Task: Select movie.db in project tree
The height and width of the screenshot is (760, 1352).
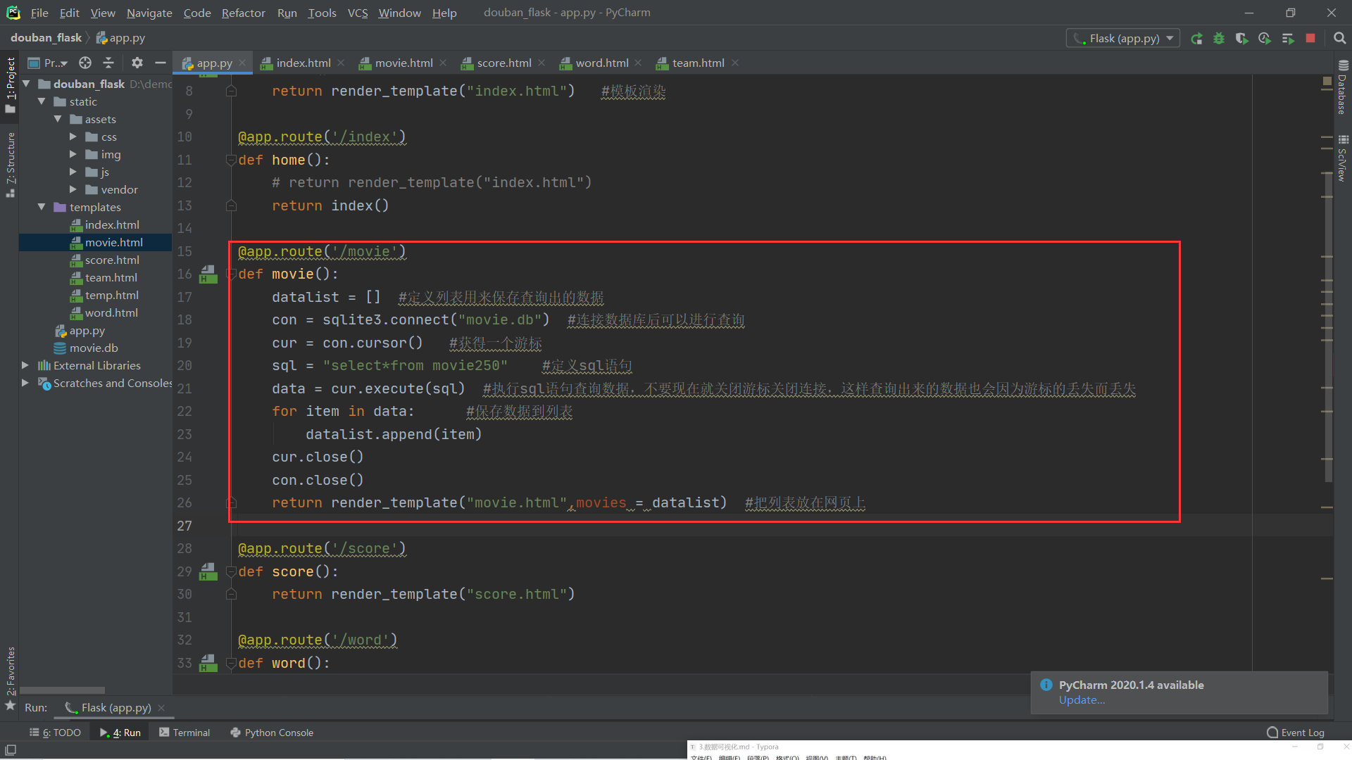Action: click(94, 348)
